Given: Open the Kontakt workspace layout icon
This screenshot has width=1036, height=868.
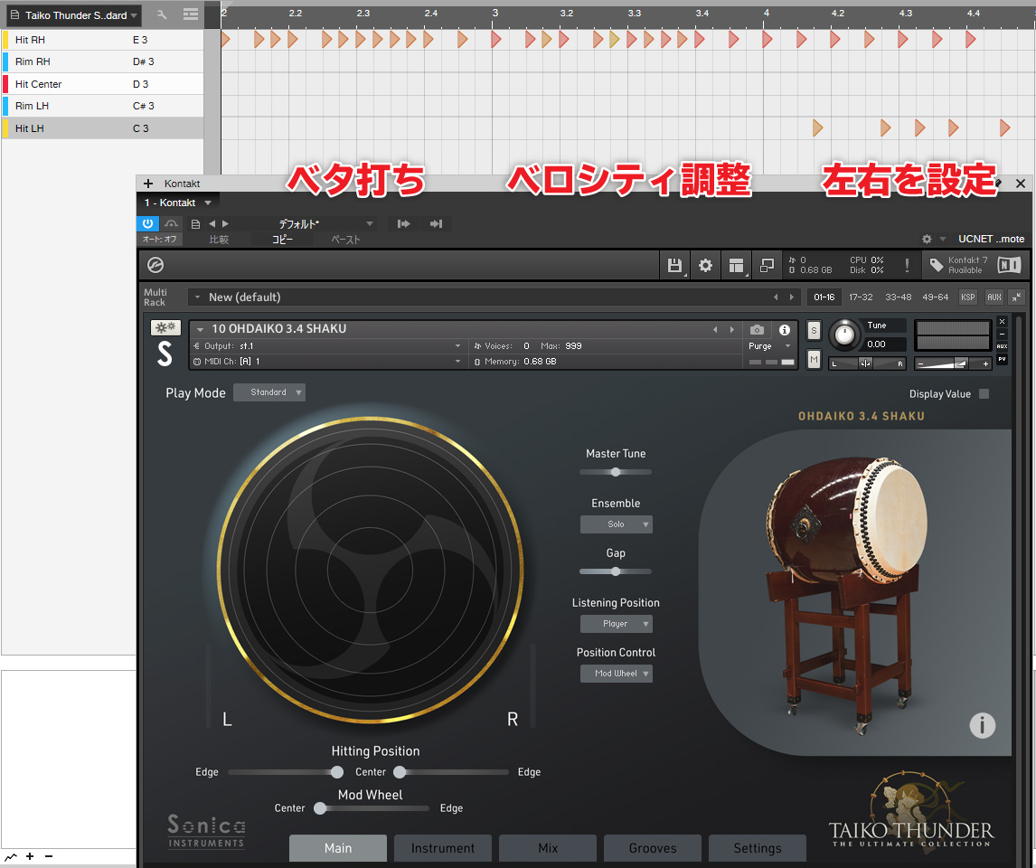Looking at the screenshot, I should [736, 266].
